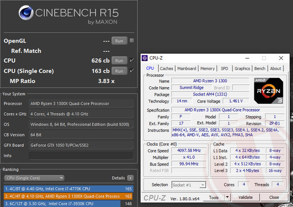Image resolution: width=293 pixels, height=207 pixels.
Task: Click the 626 cb CPU score
Action: tap(101, 61)
